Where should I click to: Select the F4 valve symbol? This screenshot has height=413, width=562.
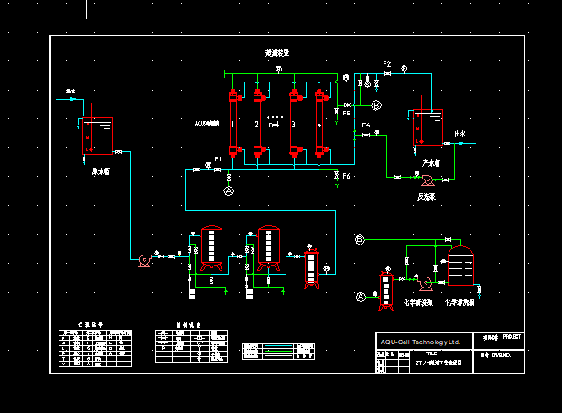tap(366, 136)
